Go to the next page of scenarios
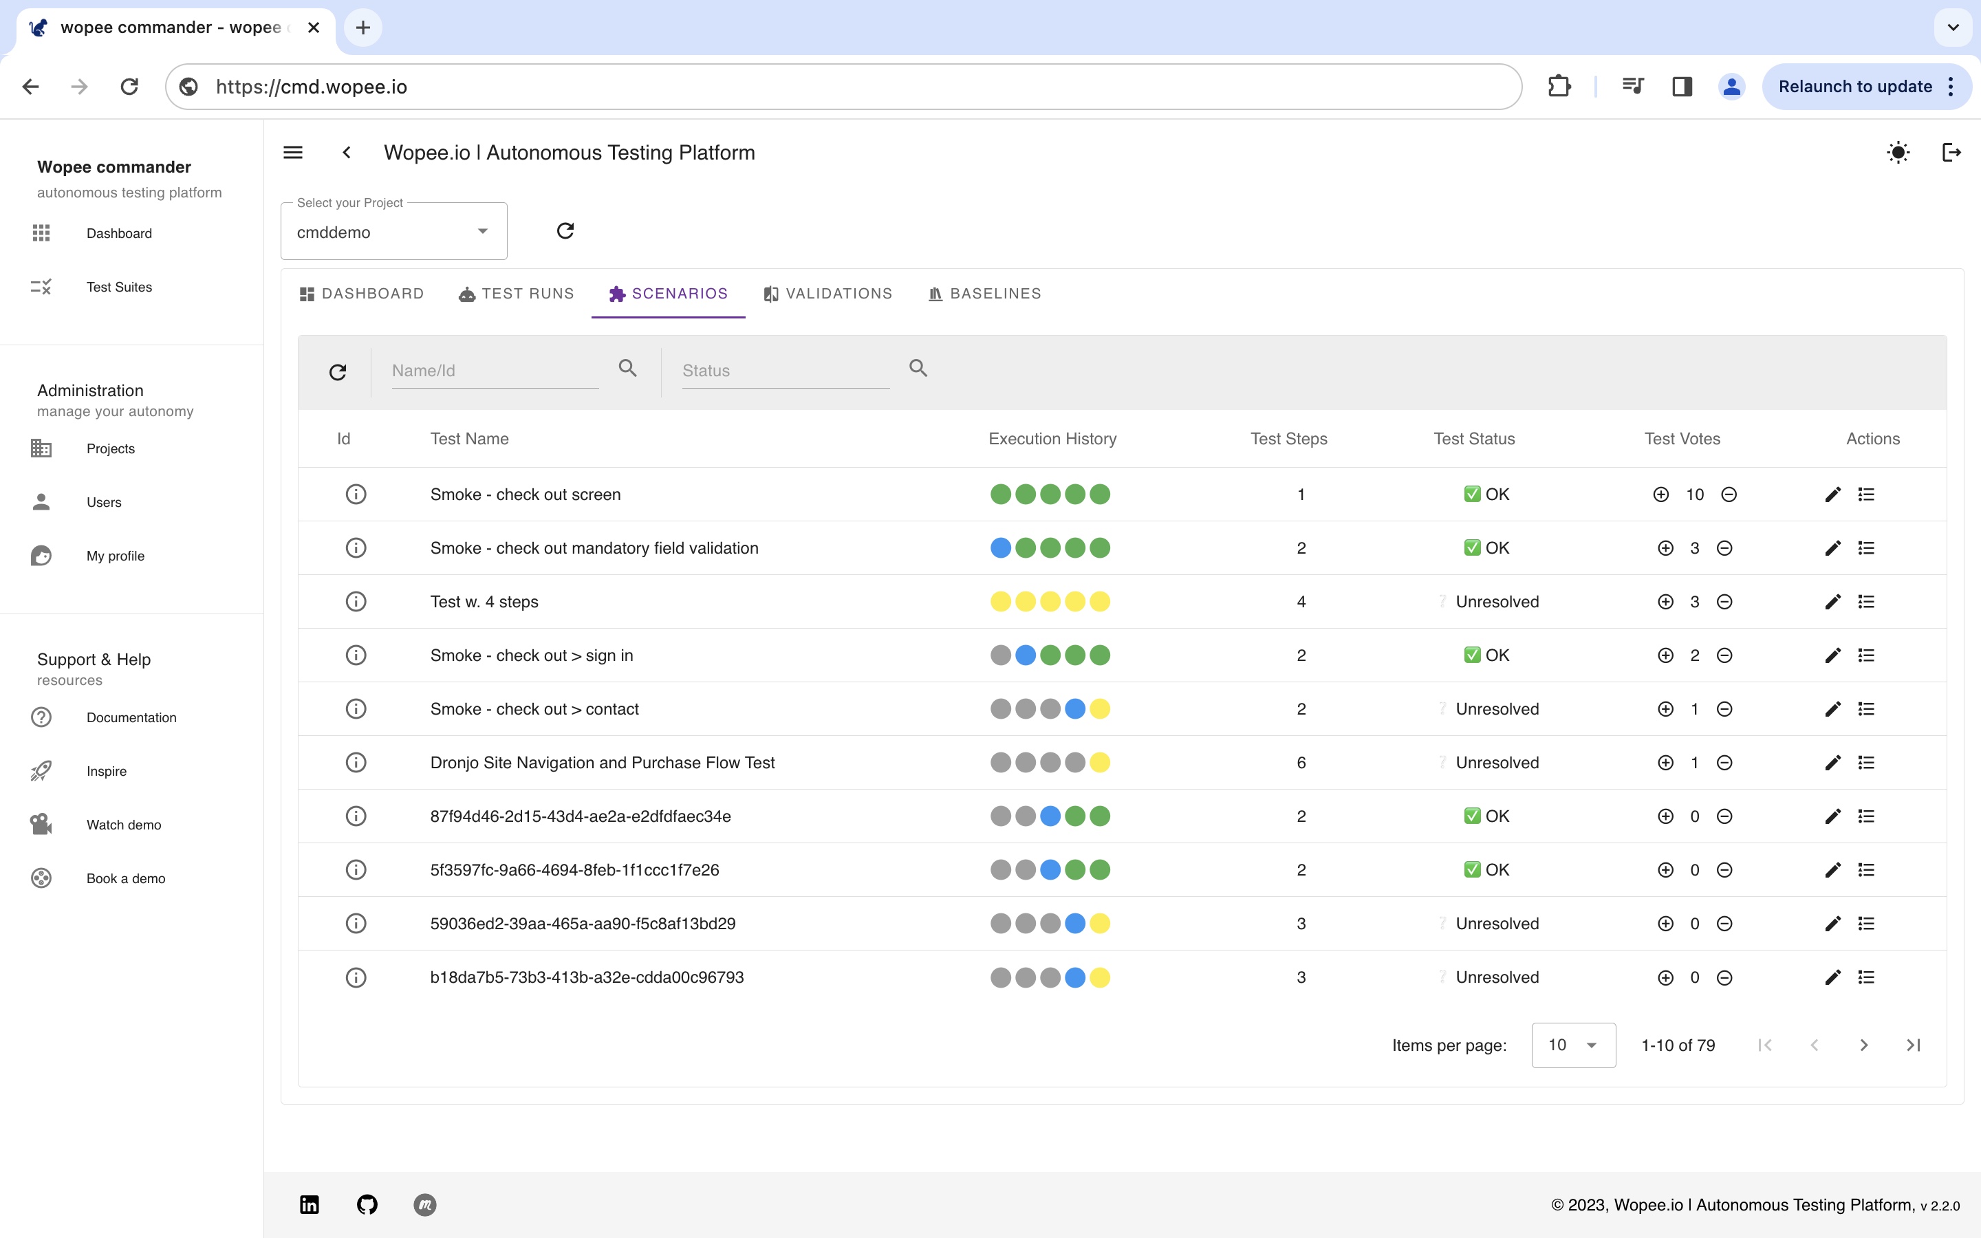This screenshot has height=1238, width=1981. click(x=1864, y=1045)
